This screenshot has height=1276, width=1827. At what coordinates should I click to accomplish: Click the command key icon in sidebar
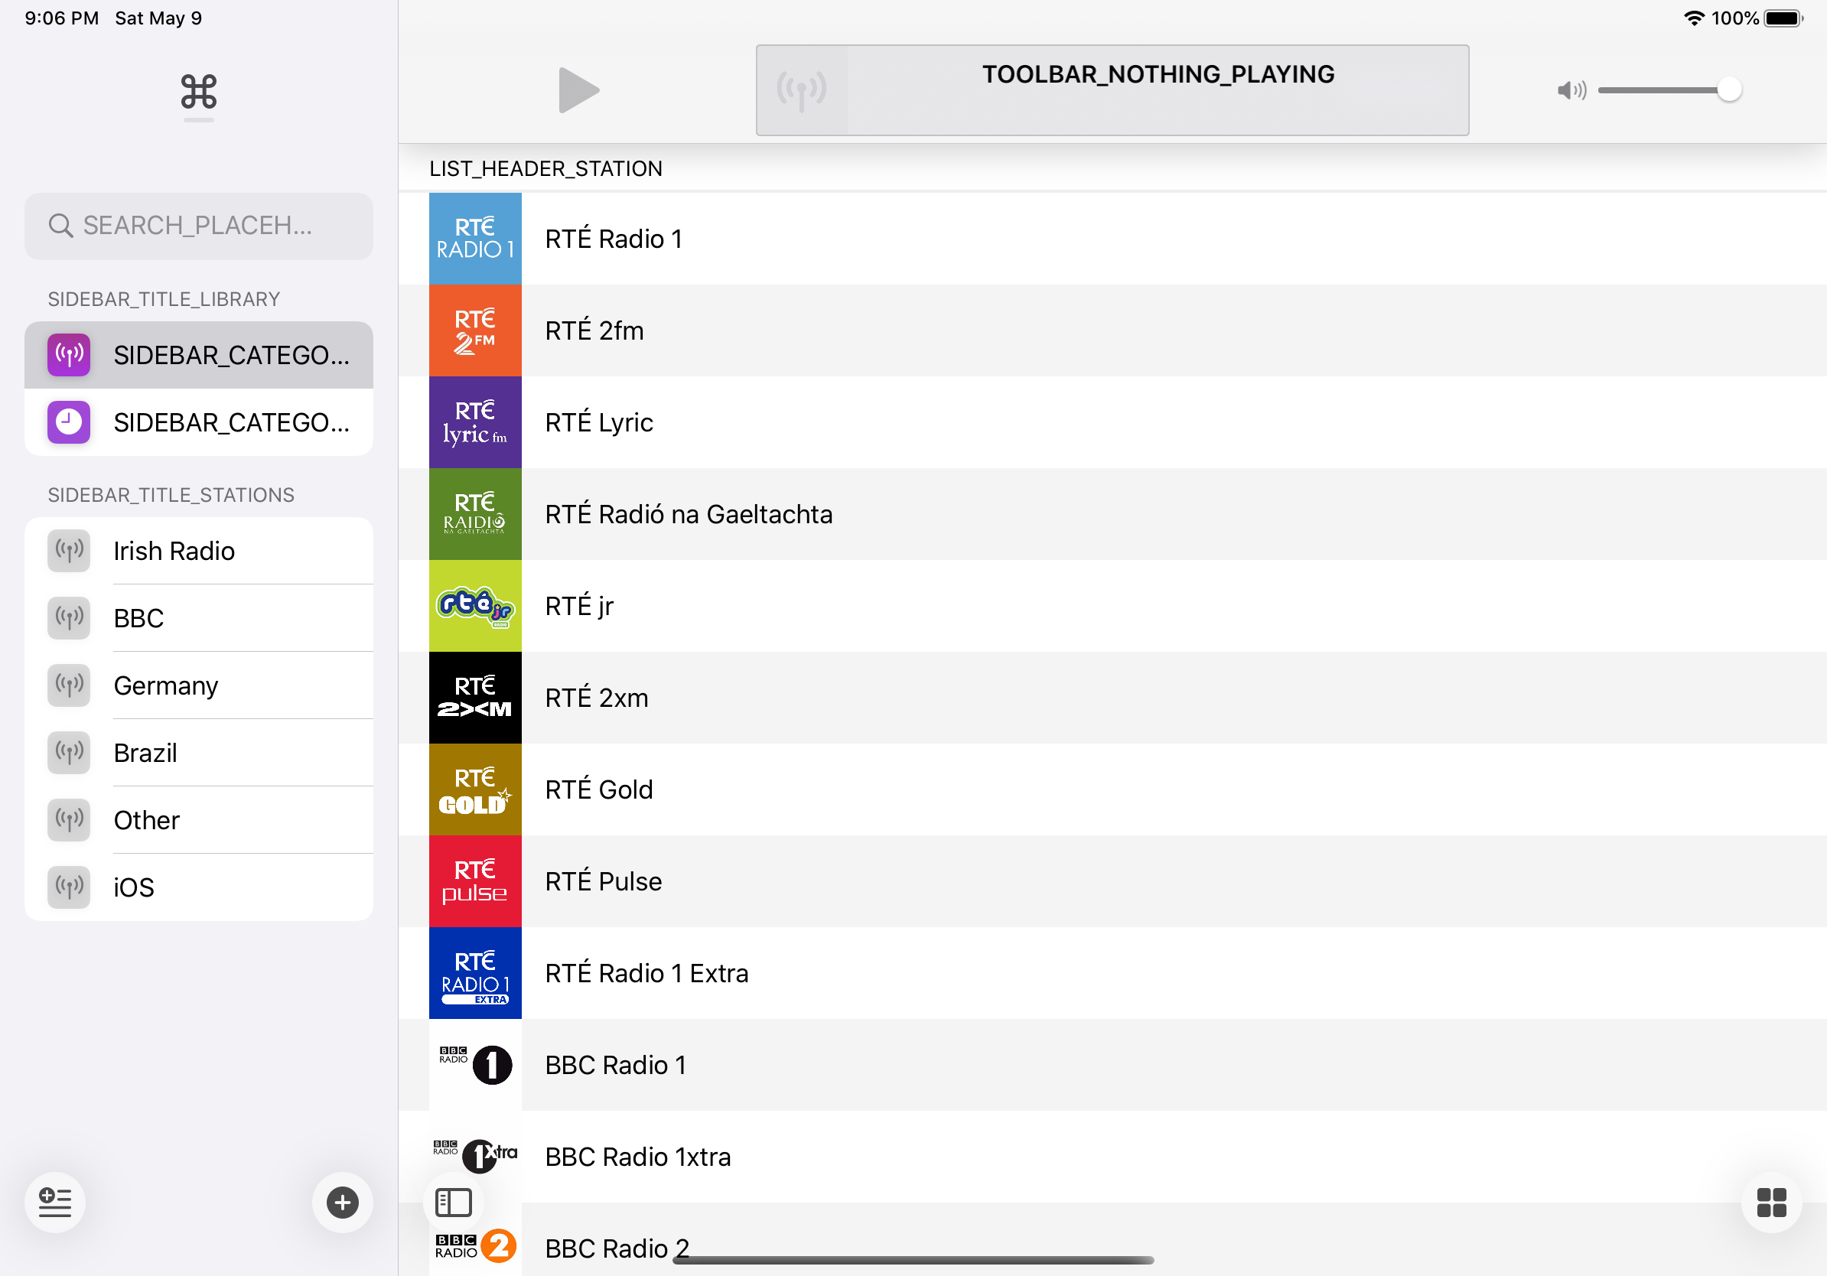coord(198,92)
